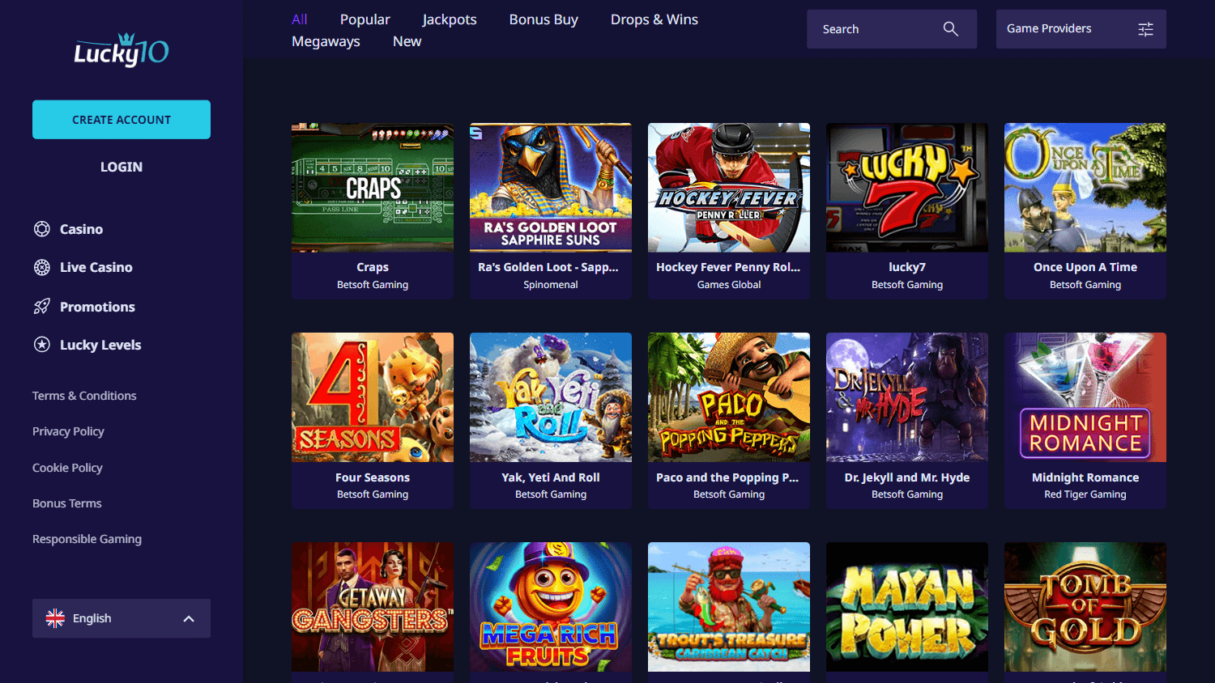Open the Bonus Buy tab
Viewport: 1215px width, 683px height.
(544, 19)
